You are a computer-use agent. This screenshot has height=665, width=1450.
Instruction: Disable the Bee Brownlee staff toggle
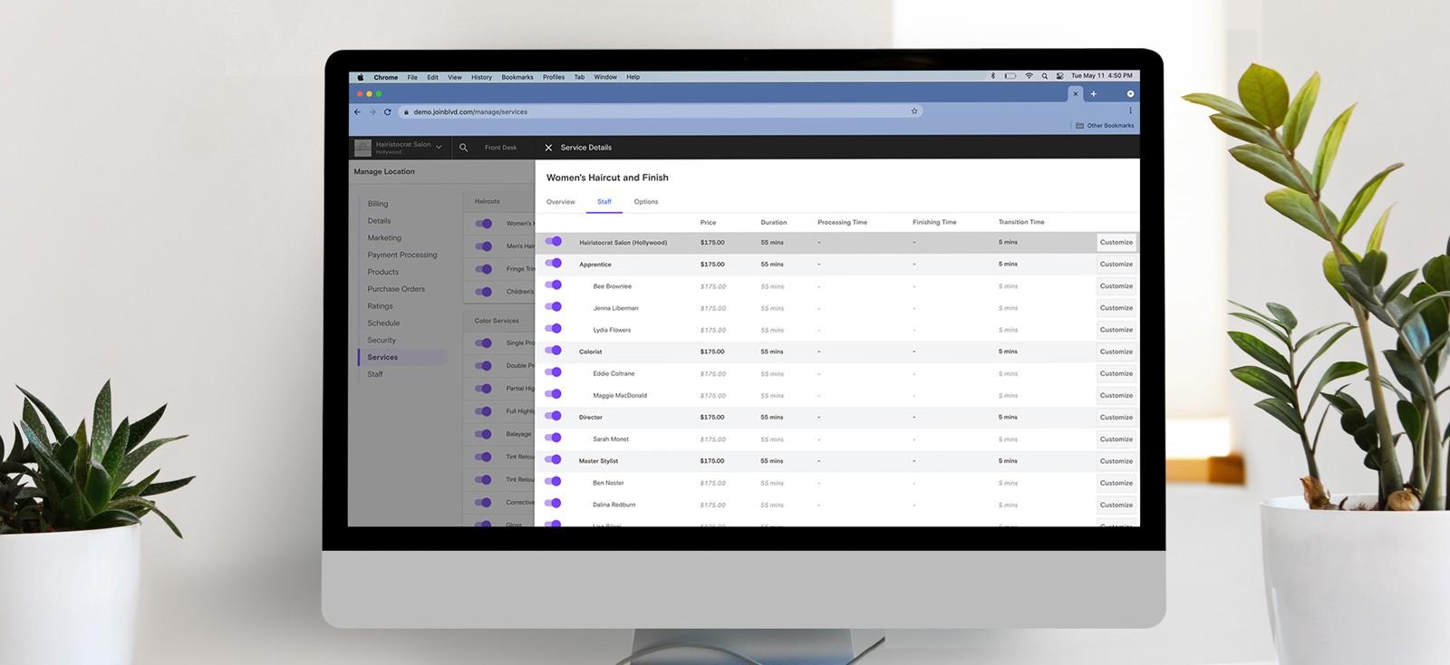point(554,285)
